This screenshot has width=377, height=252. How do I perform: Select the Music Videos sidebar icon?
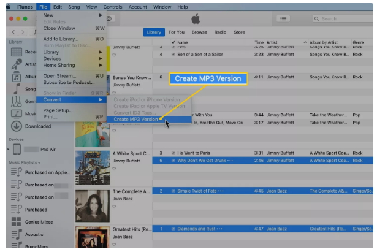click(x=17, y=113)
